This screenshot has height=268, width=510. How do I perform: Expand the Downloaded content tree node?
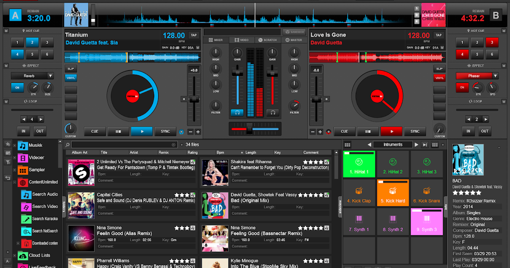tap(18, 243)
